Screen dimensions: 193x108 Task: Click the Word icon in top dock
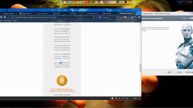point(109,2)
